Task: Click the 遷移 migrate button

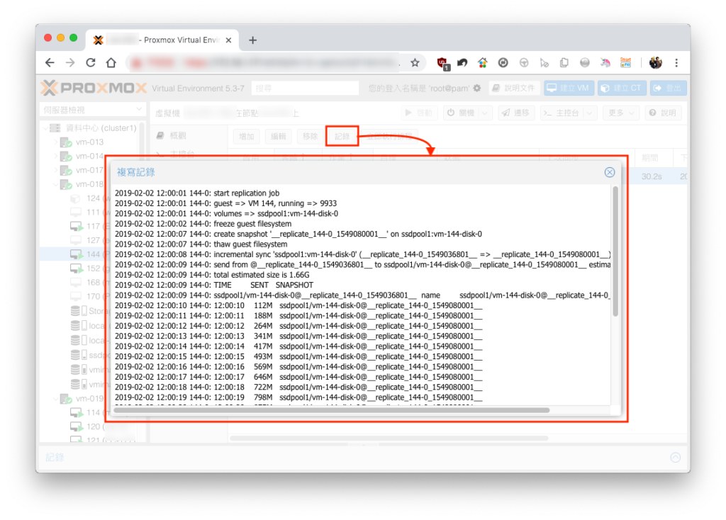Action: coord(516,113)
